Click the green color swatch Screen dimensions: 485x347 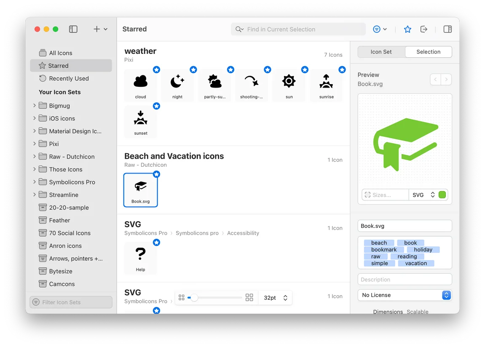point(442,195)
